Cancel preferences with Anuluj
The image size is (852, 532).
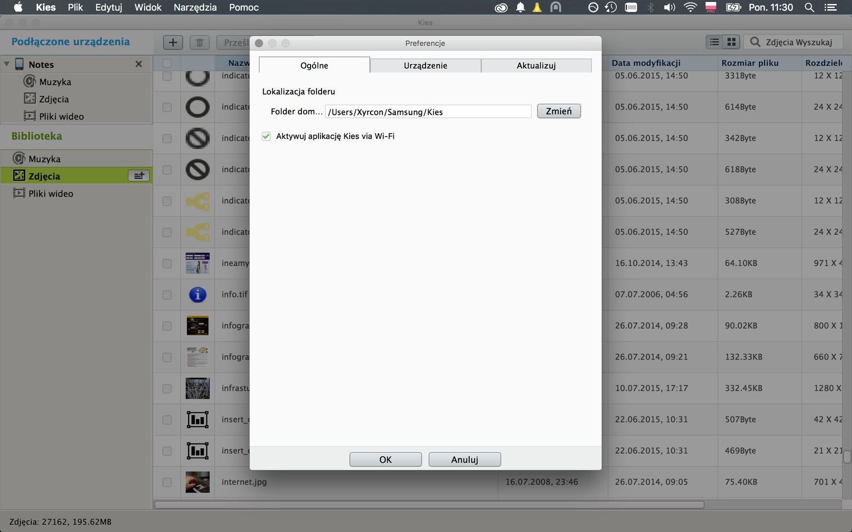pyautogui.click(x=465, y=459)
